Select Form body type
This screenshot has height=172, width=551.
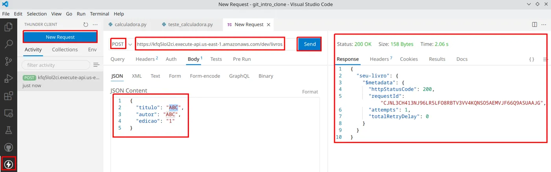tap(175, 76)
